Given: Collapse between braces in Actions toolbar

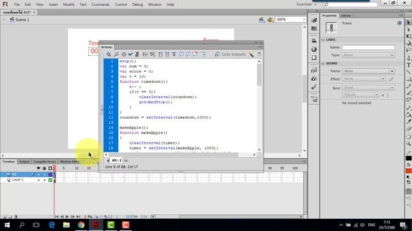Looking at the screenshot, I should pos(160,54).
